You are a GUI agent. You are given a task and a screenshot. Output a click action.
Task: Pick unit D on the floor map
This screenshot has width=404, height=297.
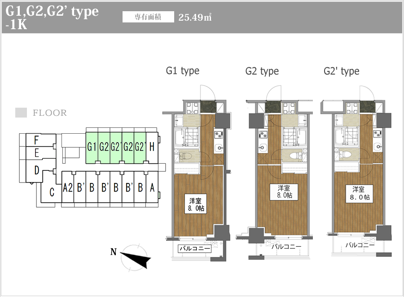tap(36, 171)
